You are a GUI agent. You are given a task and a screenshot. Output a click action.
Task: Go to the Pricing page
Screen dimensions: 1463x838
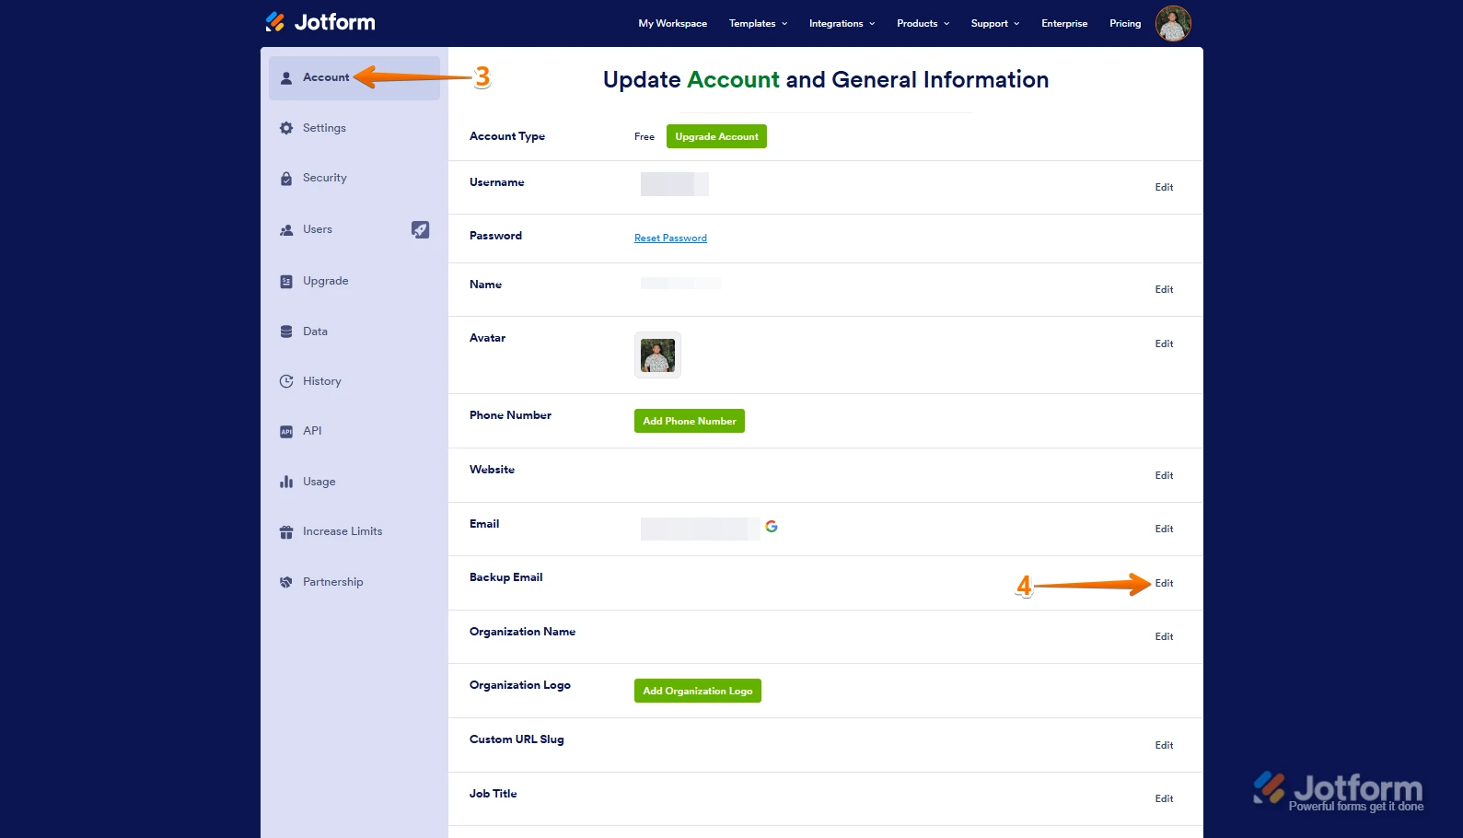point(1124,24)
